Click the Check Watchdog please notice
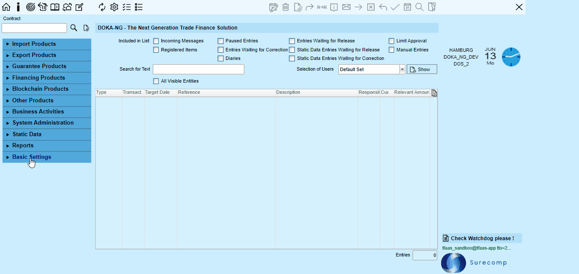579x274 pixels. coord(482,238)
